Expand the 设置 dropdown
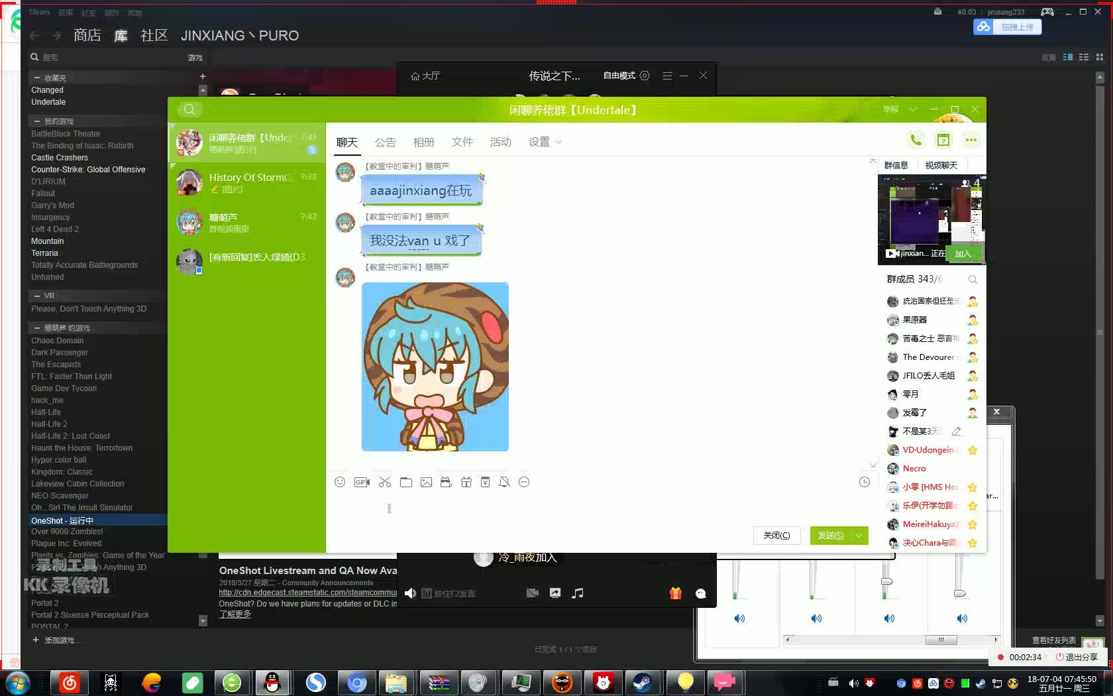 tap(545, 142)
